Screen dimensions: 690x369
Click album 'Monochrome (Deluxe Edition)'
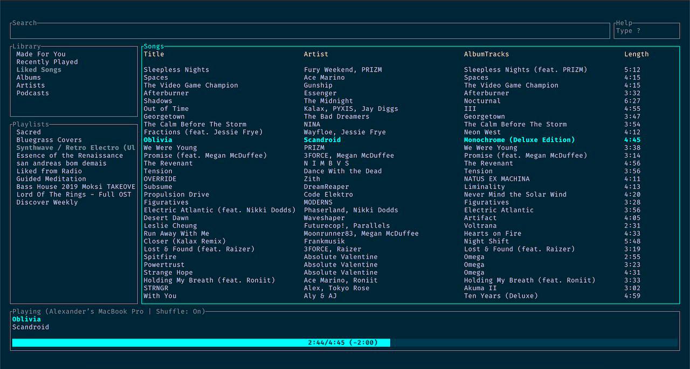point(520,140)
